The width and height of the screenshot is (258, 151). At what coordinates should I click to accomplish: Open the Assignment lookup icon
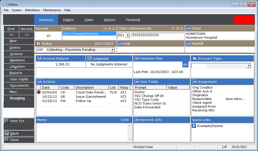point(195,82)
